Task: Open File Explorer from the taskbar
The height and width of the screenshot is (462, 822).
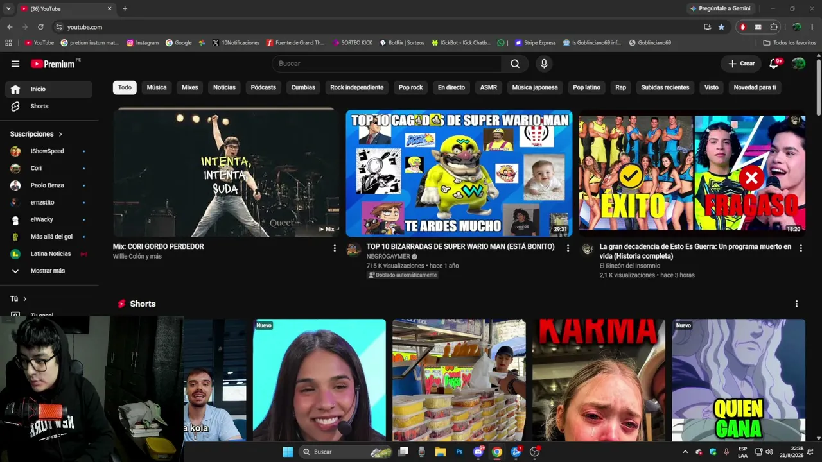Action: point(441,452)
